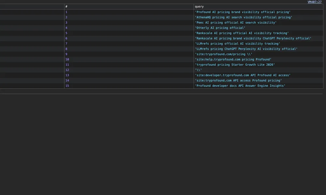Click row number 14 in # column

(67, 80)
